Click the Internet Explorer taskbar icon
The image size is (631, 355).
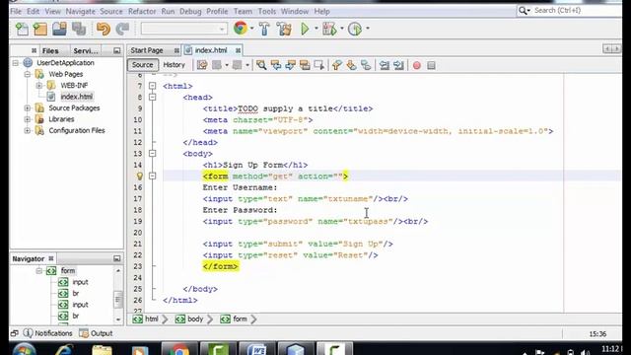point(64,350)
